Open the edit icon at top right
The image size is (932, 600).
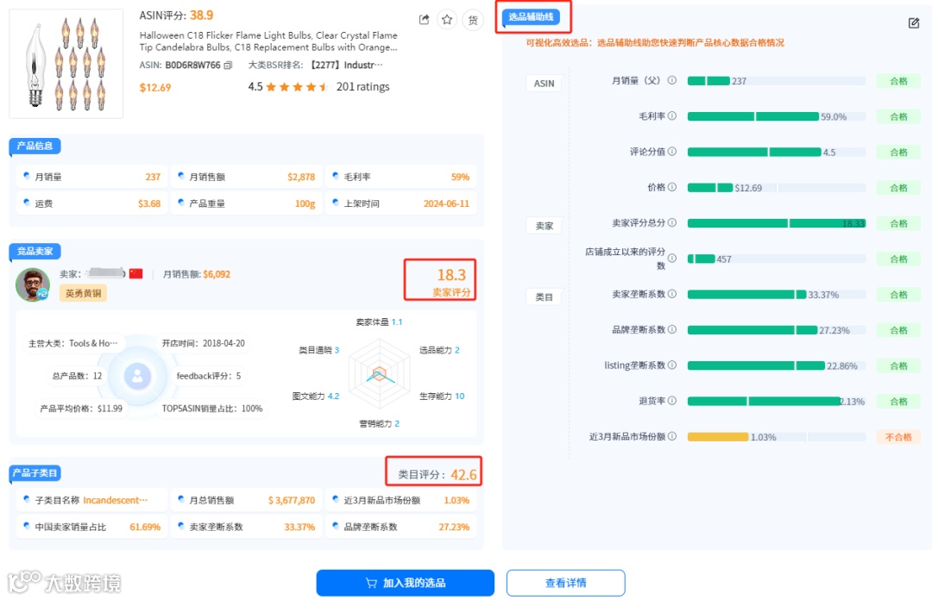[x=914, y=23]
